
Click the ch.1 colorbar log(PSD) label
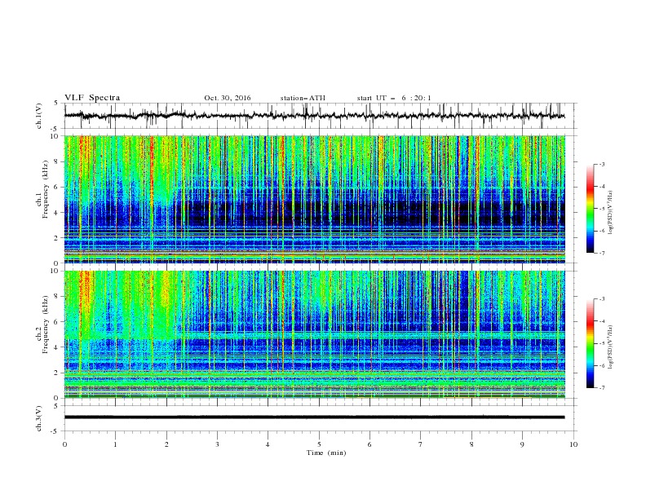pyautogui.click(x=611, y=213)
